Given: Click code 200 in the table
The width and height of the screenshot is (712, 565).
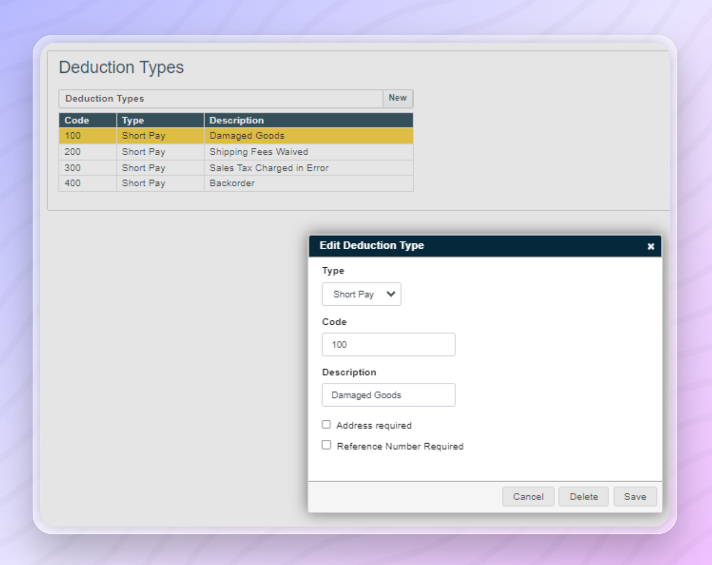Looking at the screenshot, I should pyautogui.click(x=73, y=152).
